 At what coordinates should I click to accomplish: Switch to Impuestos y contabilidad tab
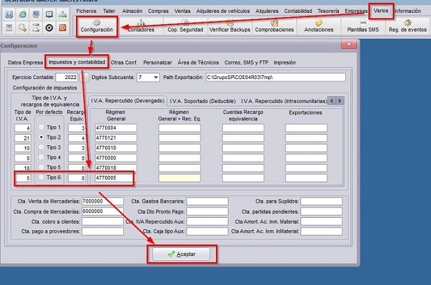[77, 62]
